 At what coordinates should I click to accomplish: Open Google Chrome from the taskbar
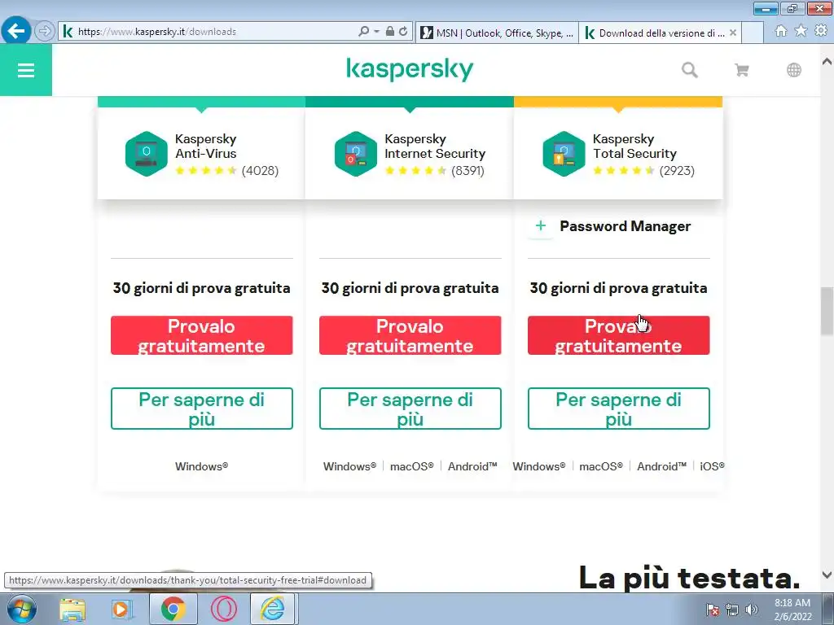tap(173, 609)
